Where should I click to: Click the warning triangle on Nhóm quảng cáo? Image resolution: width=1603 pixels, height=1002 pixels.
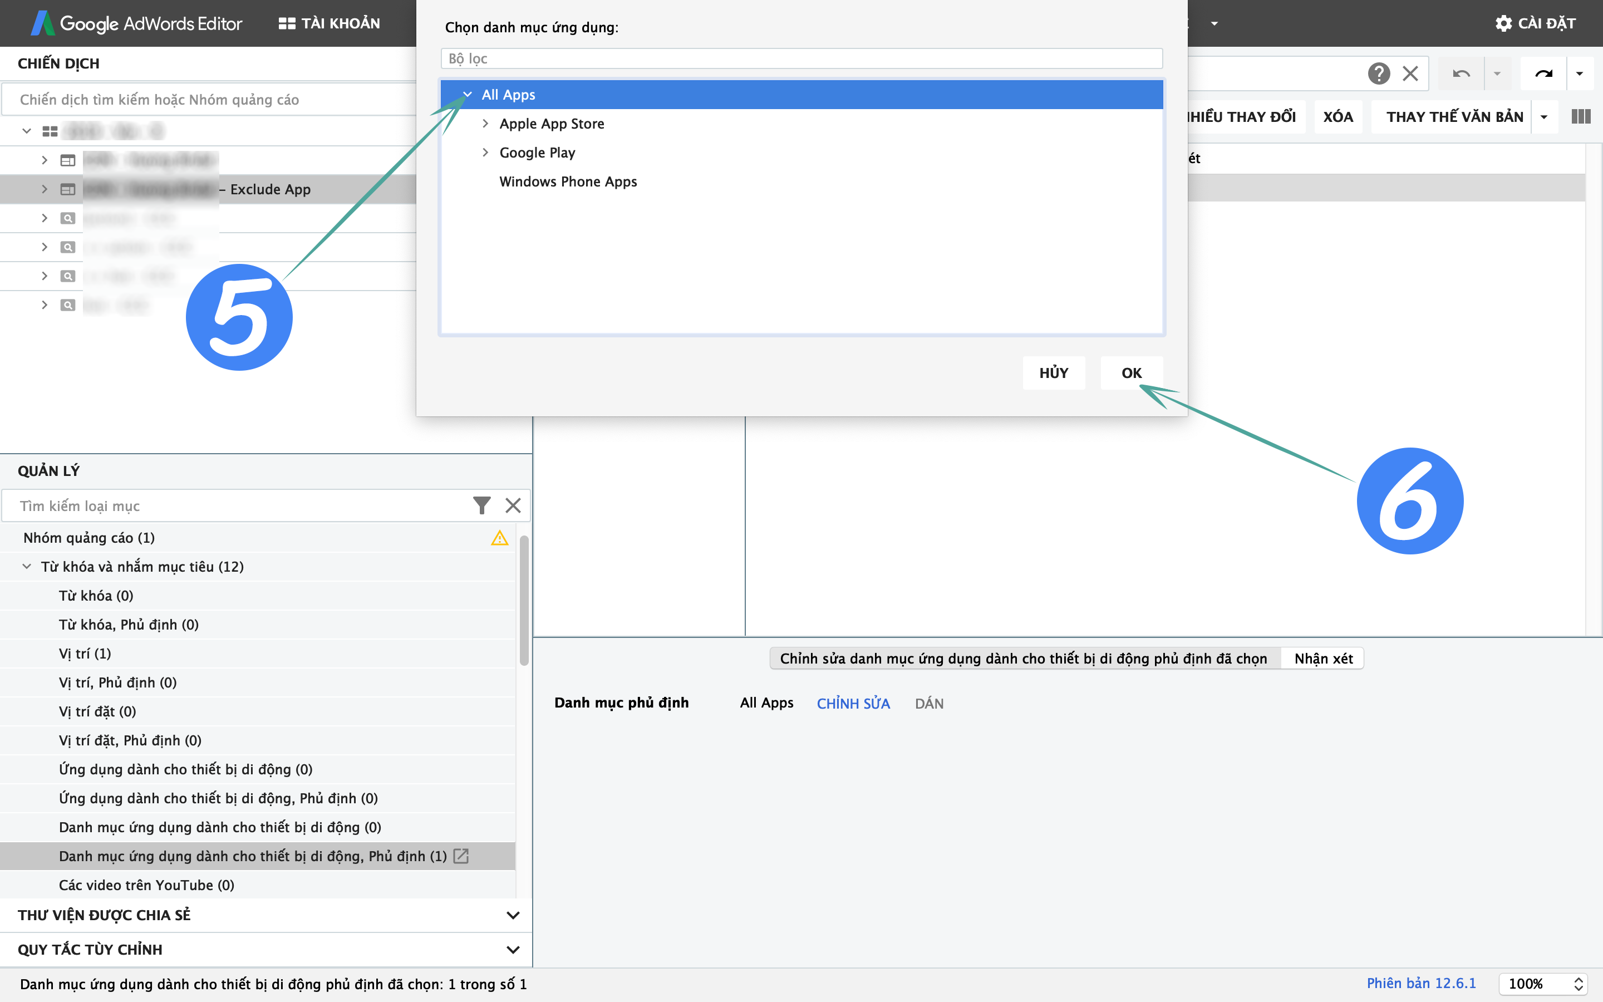[499, 537]
